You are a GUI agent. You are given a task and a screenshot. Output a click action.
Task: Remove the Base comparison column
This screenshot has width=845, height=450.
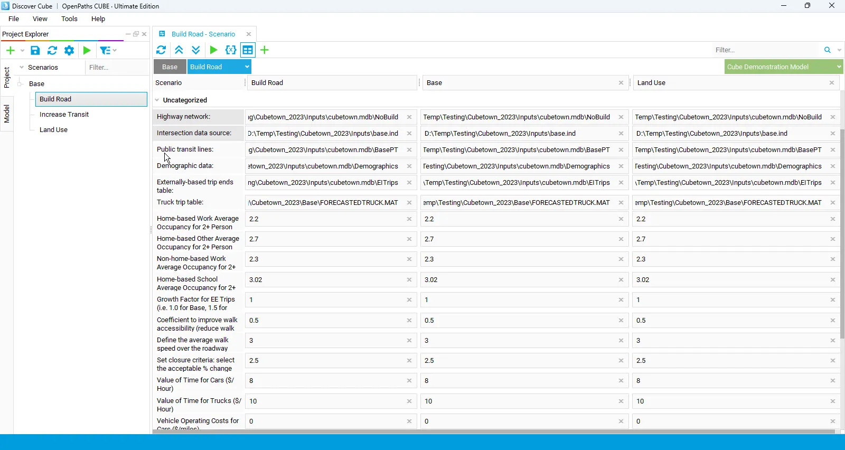coord(621,83)
